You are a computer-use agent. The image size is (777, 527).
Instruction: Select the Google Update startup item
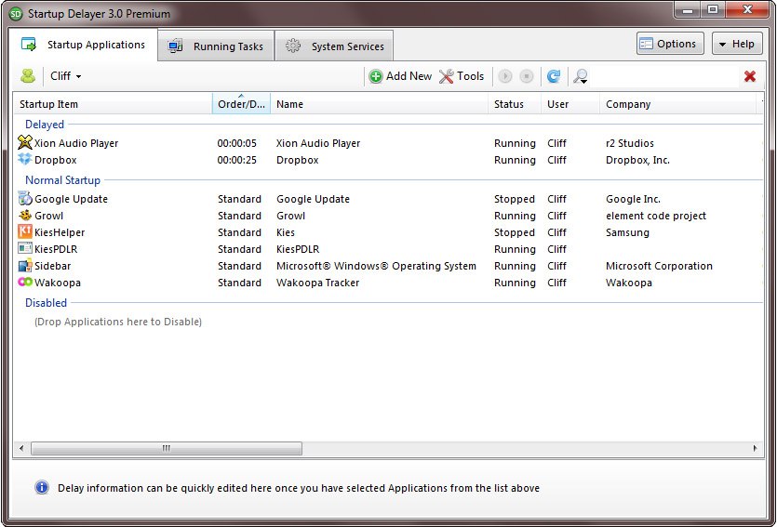point(71,199)
